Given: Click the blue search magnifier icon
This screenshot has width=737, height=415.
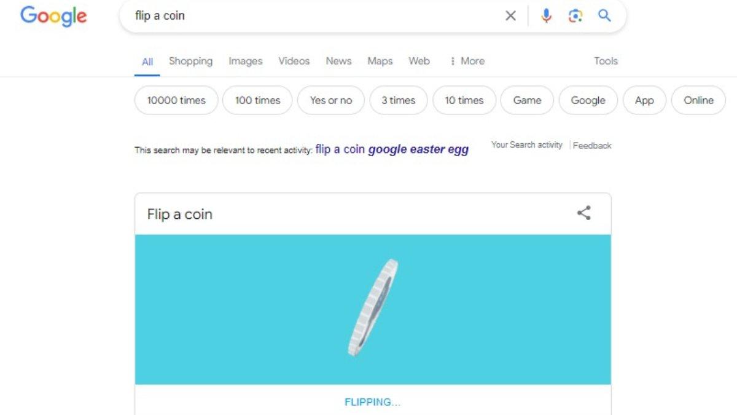Looking at the screenshot, I should [x=604, y=16].
